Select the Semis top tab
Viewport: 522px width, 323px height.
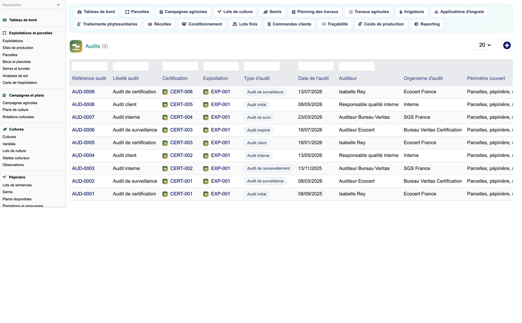(272, 12)
